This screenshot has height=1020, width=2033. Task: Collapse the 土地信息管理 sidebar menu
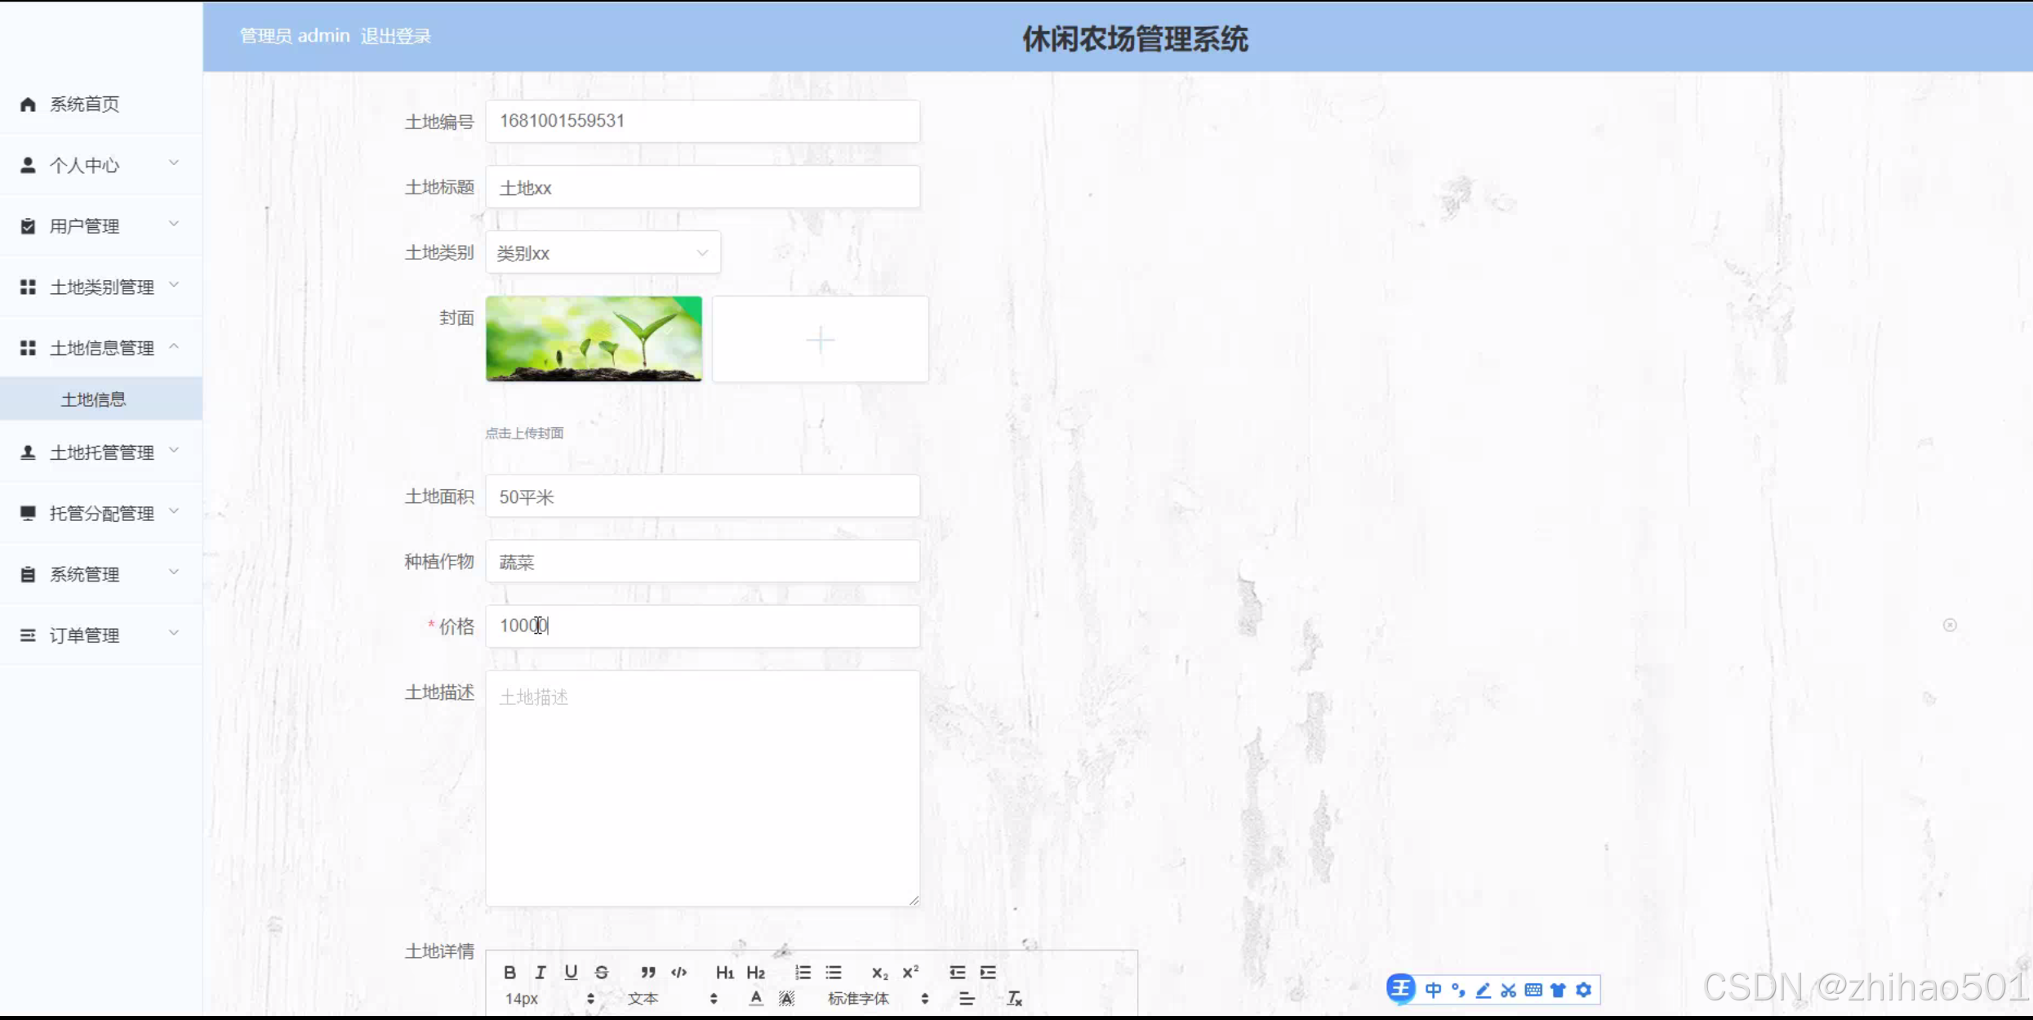(x=100, y=348)
